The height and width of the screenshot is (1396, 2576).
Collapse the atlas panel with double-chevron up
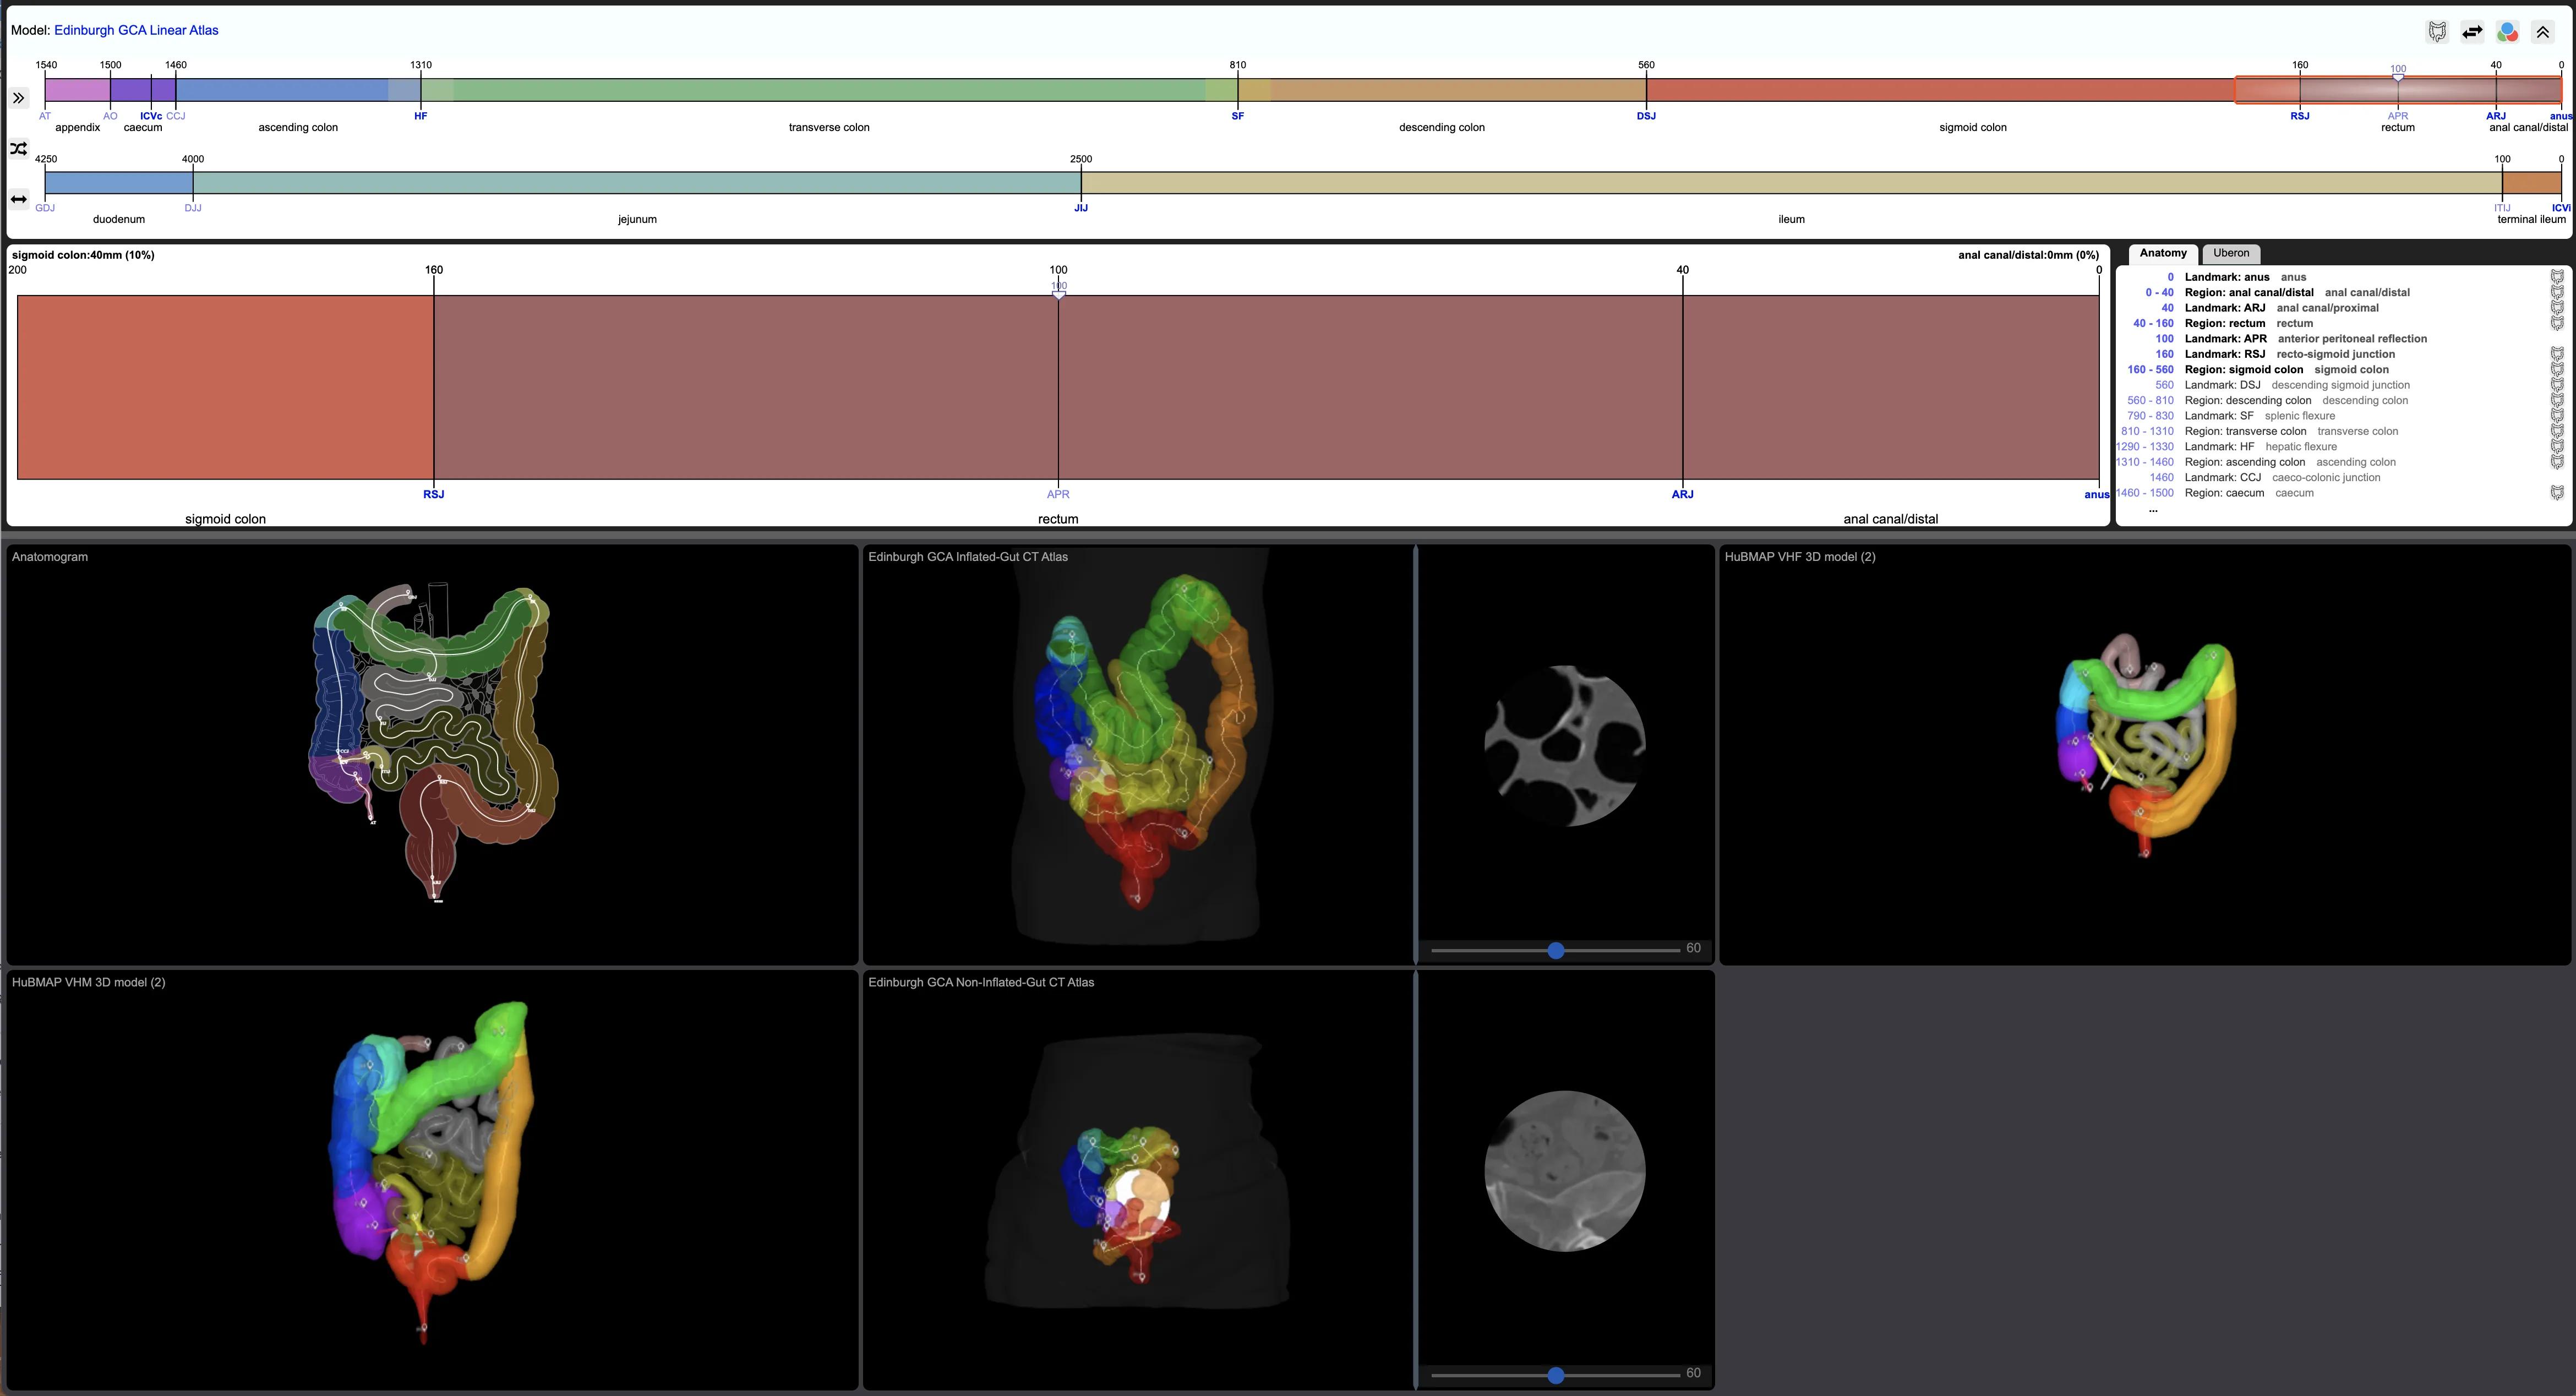point(2543,32)
